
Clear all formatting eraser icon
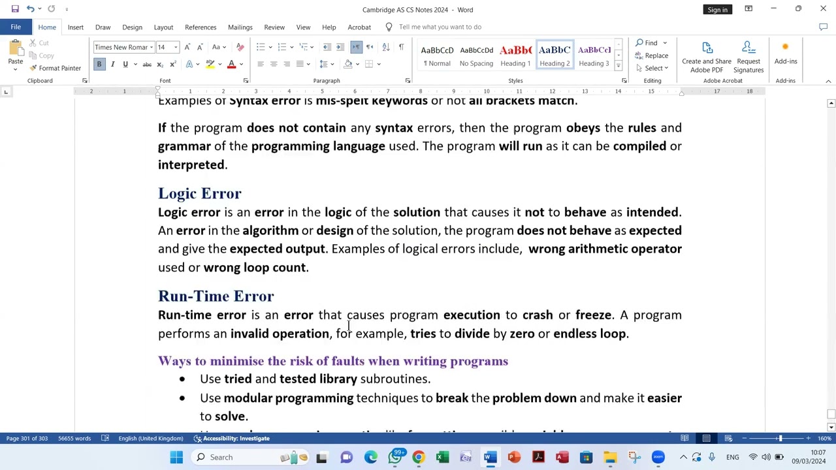click(x=240, y=47)
